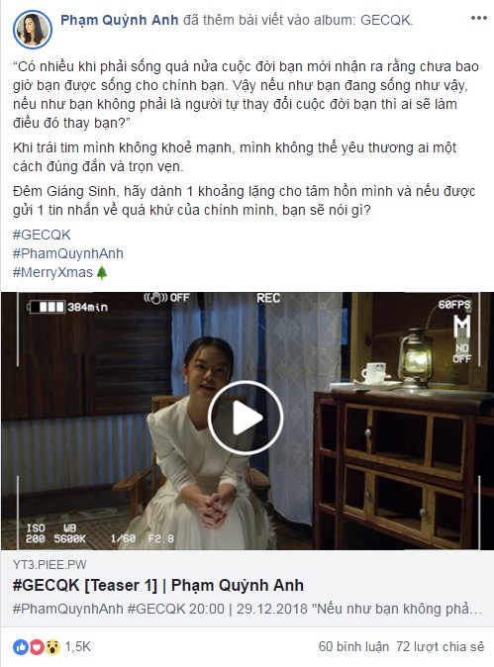The height and width of the screenshot is (667, 494).
Task: Play the GECQK teaser video
Action: click(246, 418)
